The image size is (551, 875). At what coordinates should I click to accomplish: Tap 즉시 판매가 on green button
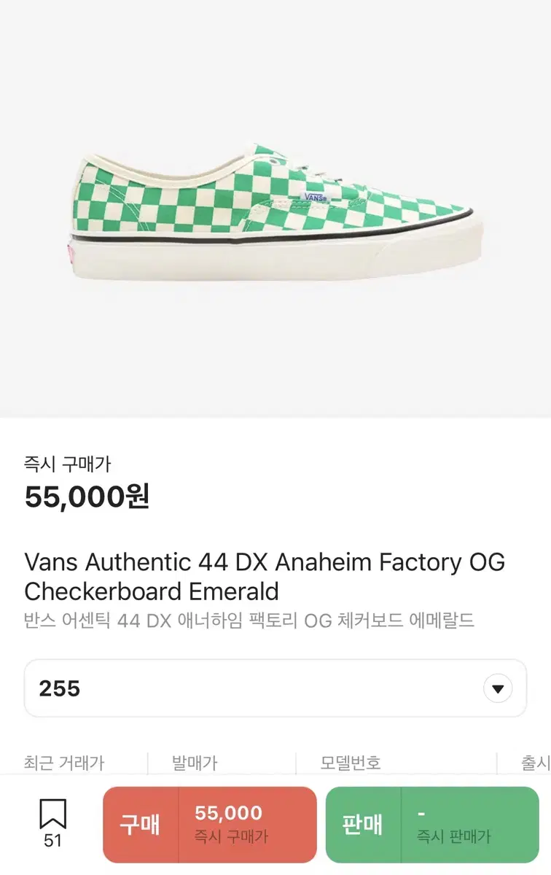point(453,837)
